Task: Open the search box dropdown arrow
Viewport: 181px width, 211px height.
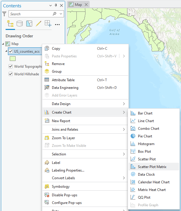Action: point(61,14)
